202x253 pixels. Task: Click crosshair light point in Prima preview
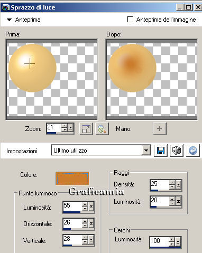[30, 63]
